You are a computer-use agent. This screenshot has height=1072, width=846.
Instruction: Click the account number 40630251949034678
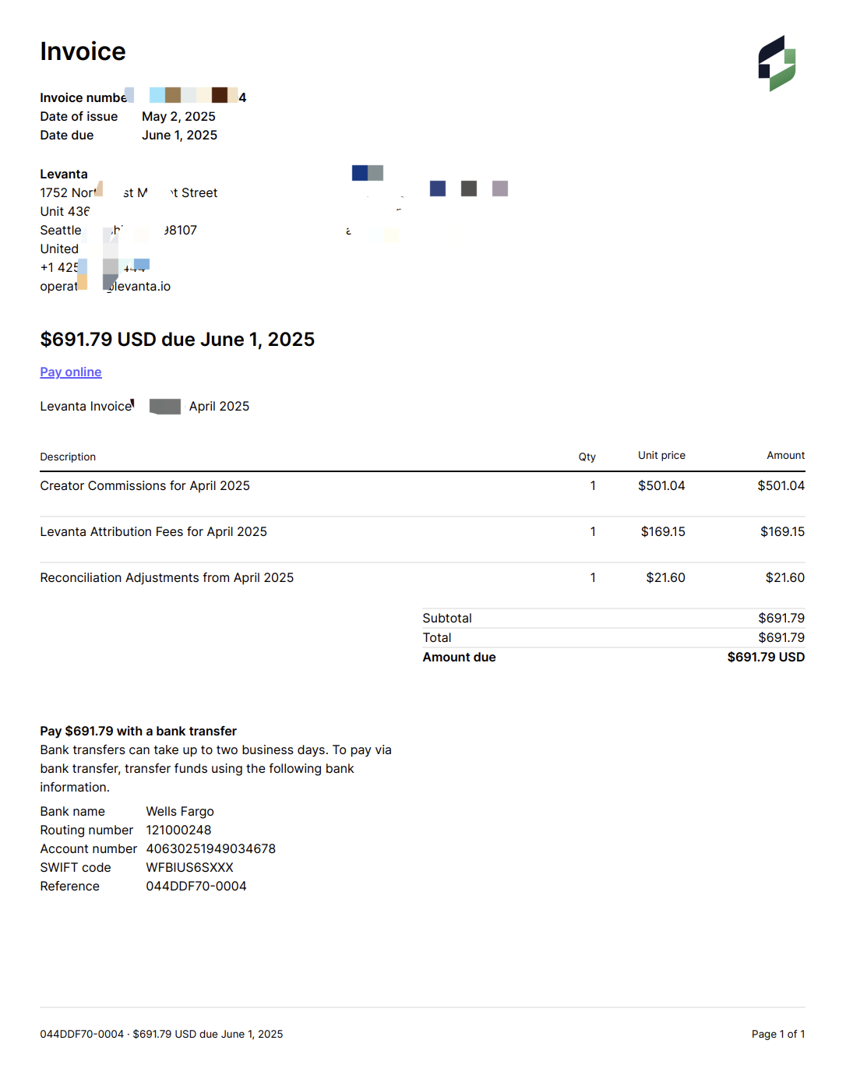pyautogui.click(x=210, y=849)
